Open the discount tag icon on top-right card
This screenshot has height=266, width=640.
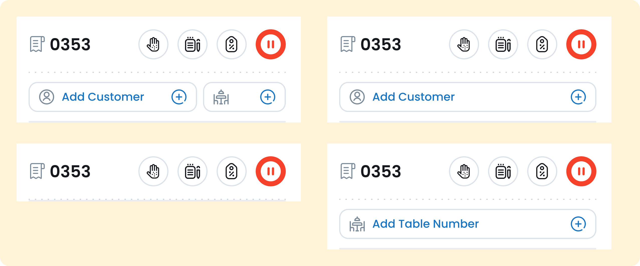[x=542, y=44]
